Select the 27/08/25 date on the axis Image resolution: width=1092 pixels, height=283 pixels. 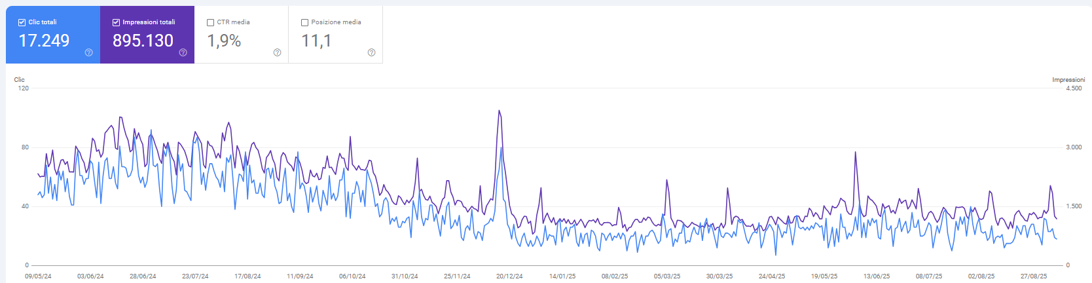[x=1033, y=276]
